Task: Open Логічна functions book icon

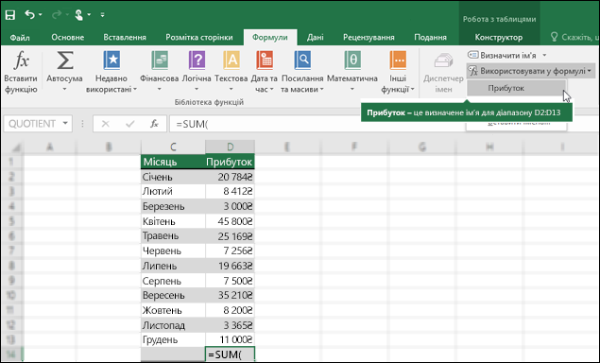Action: (197, 60)
